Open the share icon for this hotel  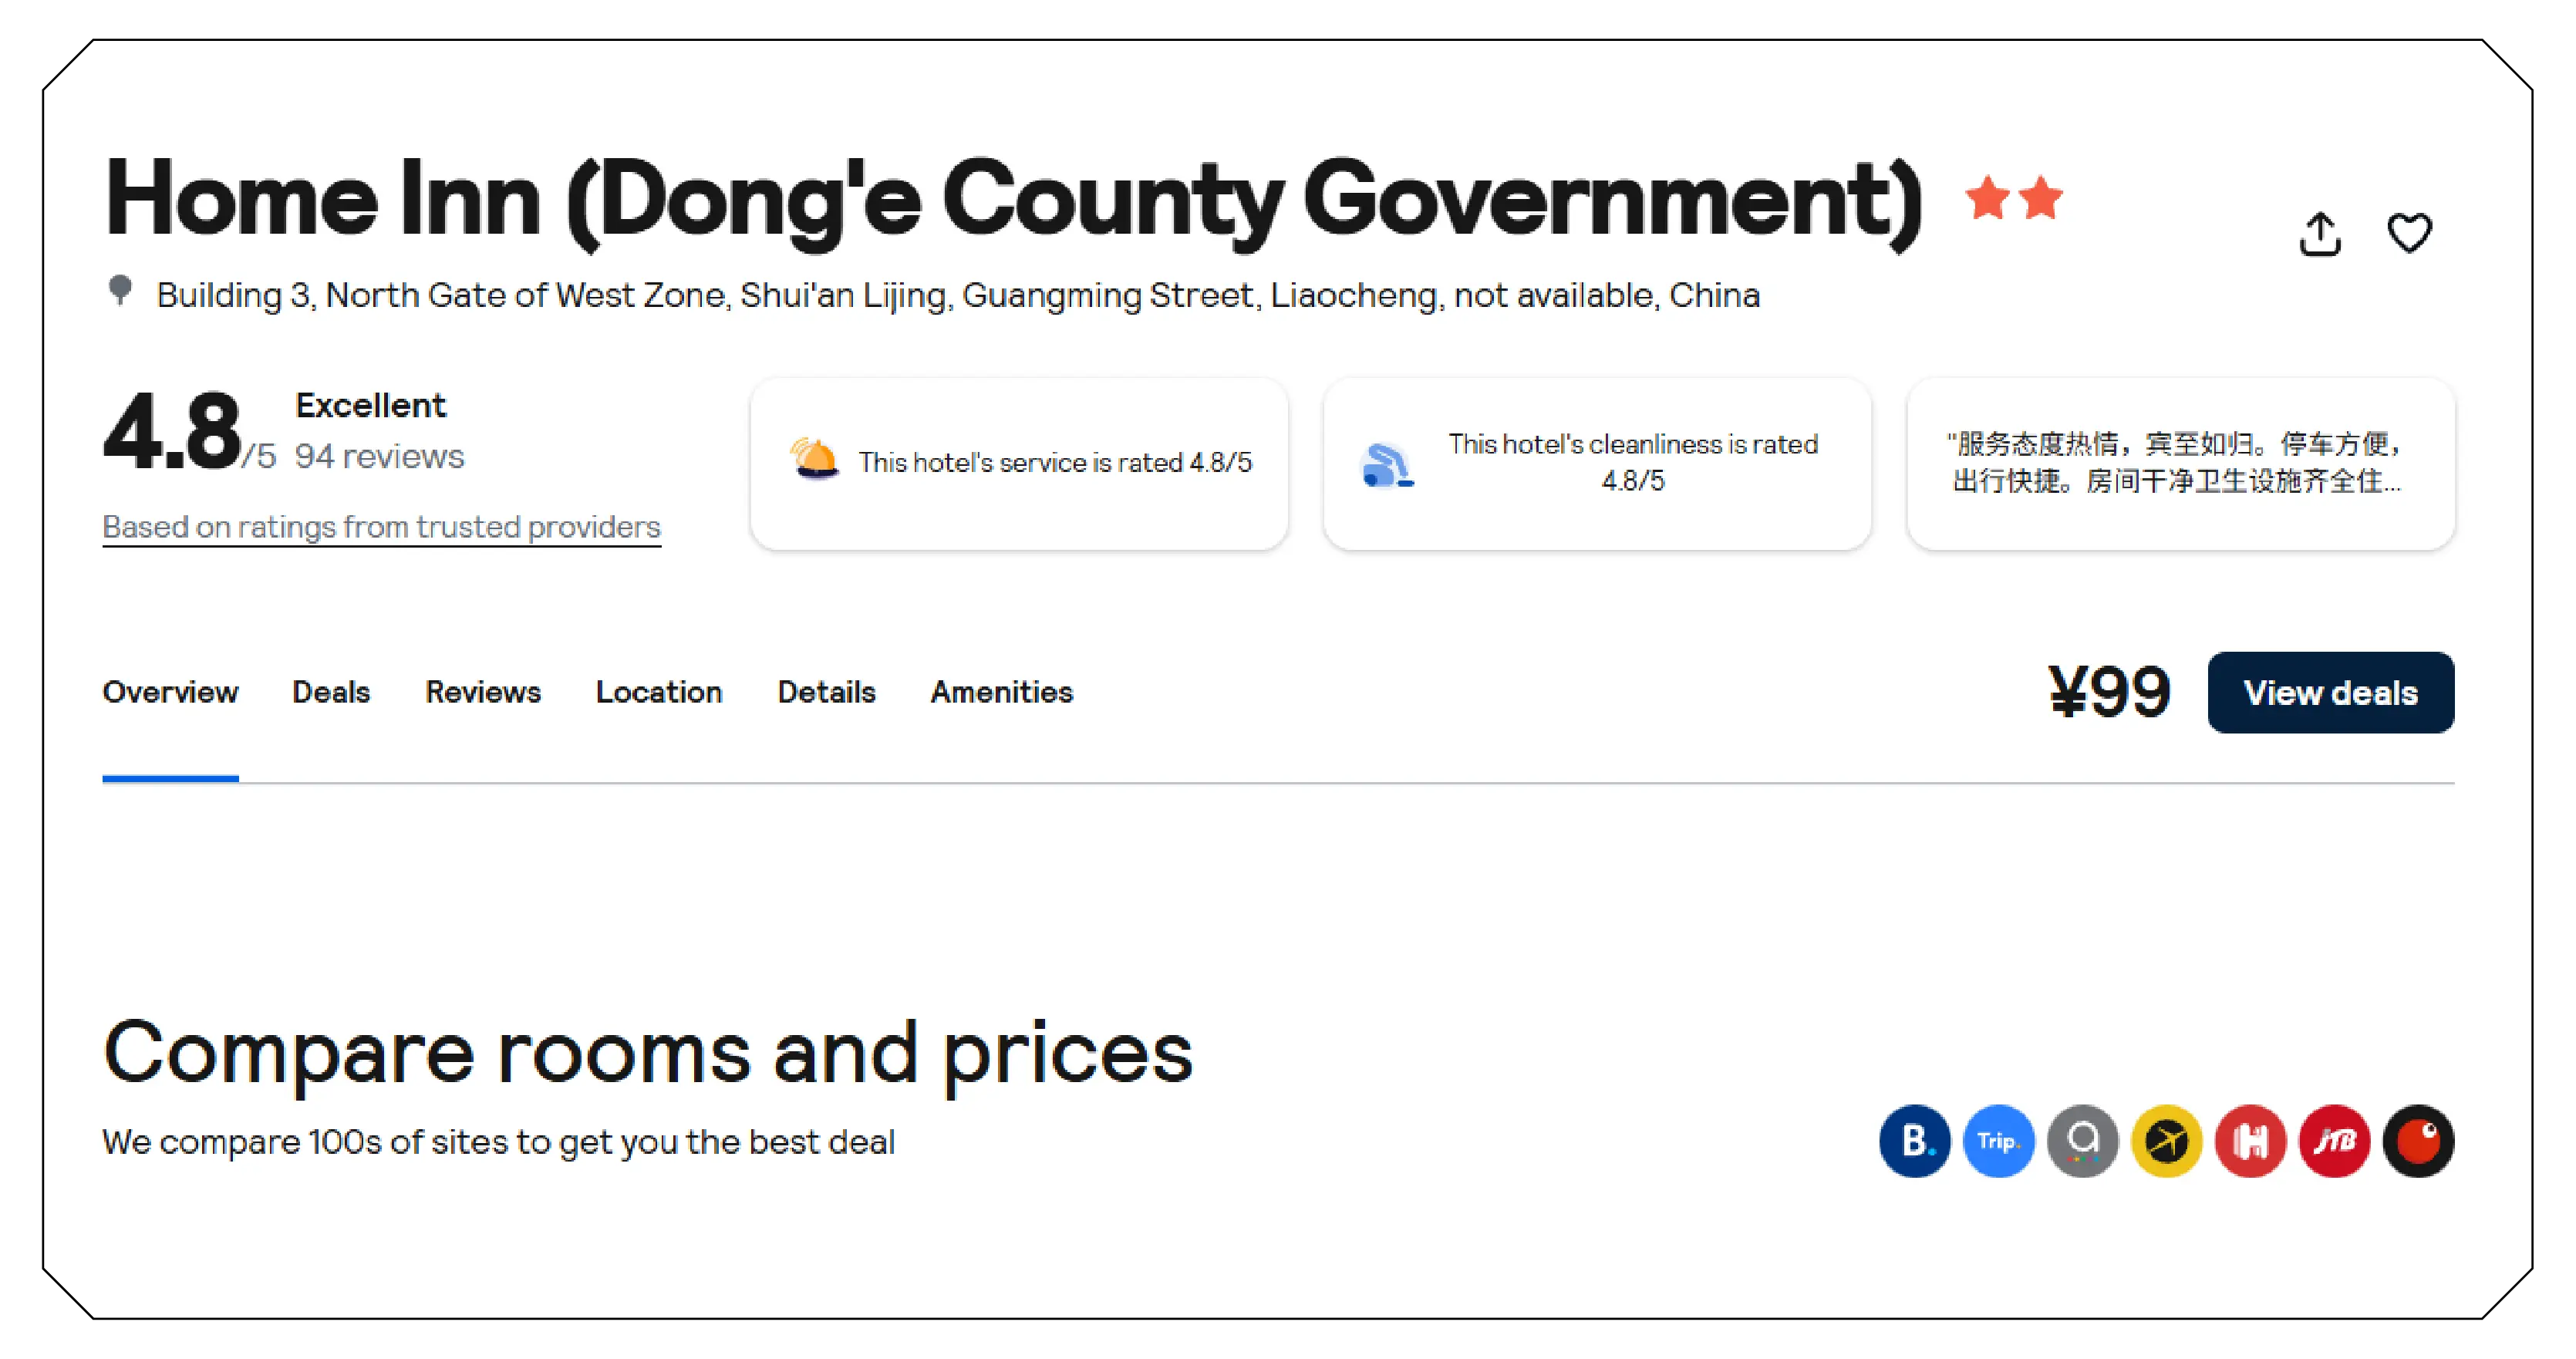point(2321,232)
